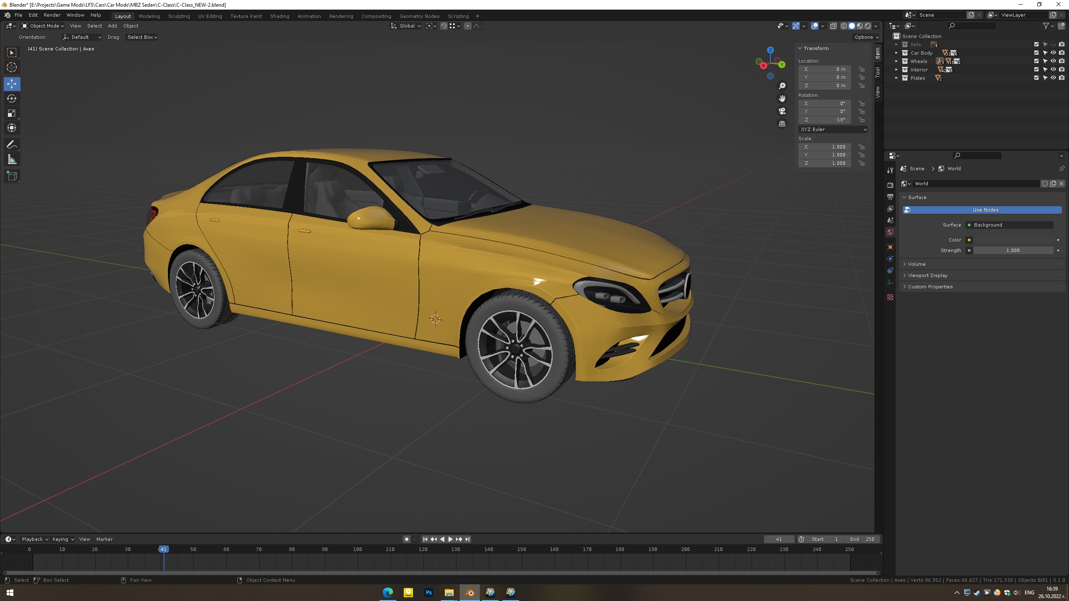Viewport: 1069px width, 601px height.
Task: Select the Scale tool
Action: tap(12, 113)
